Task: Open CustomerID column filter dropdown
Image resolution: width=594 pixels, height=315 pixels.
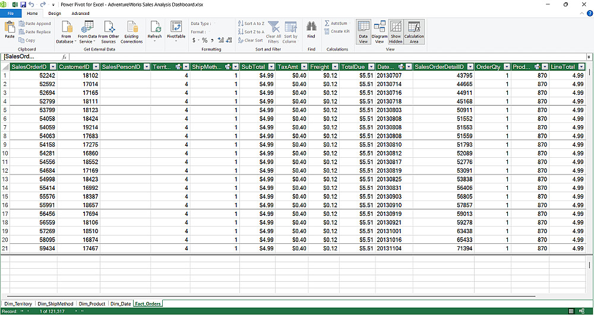Action: (96, 67)
